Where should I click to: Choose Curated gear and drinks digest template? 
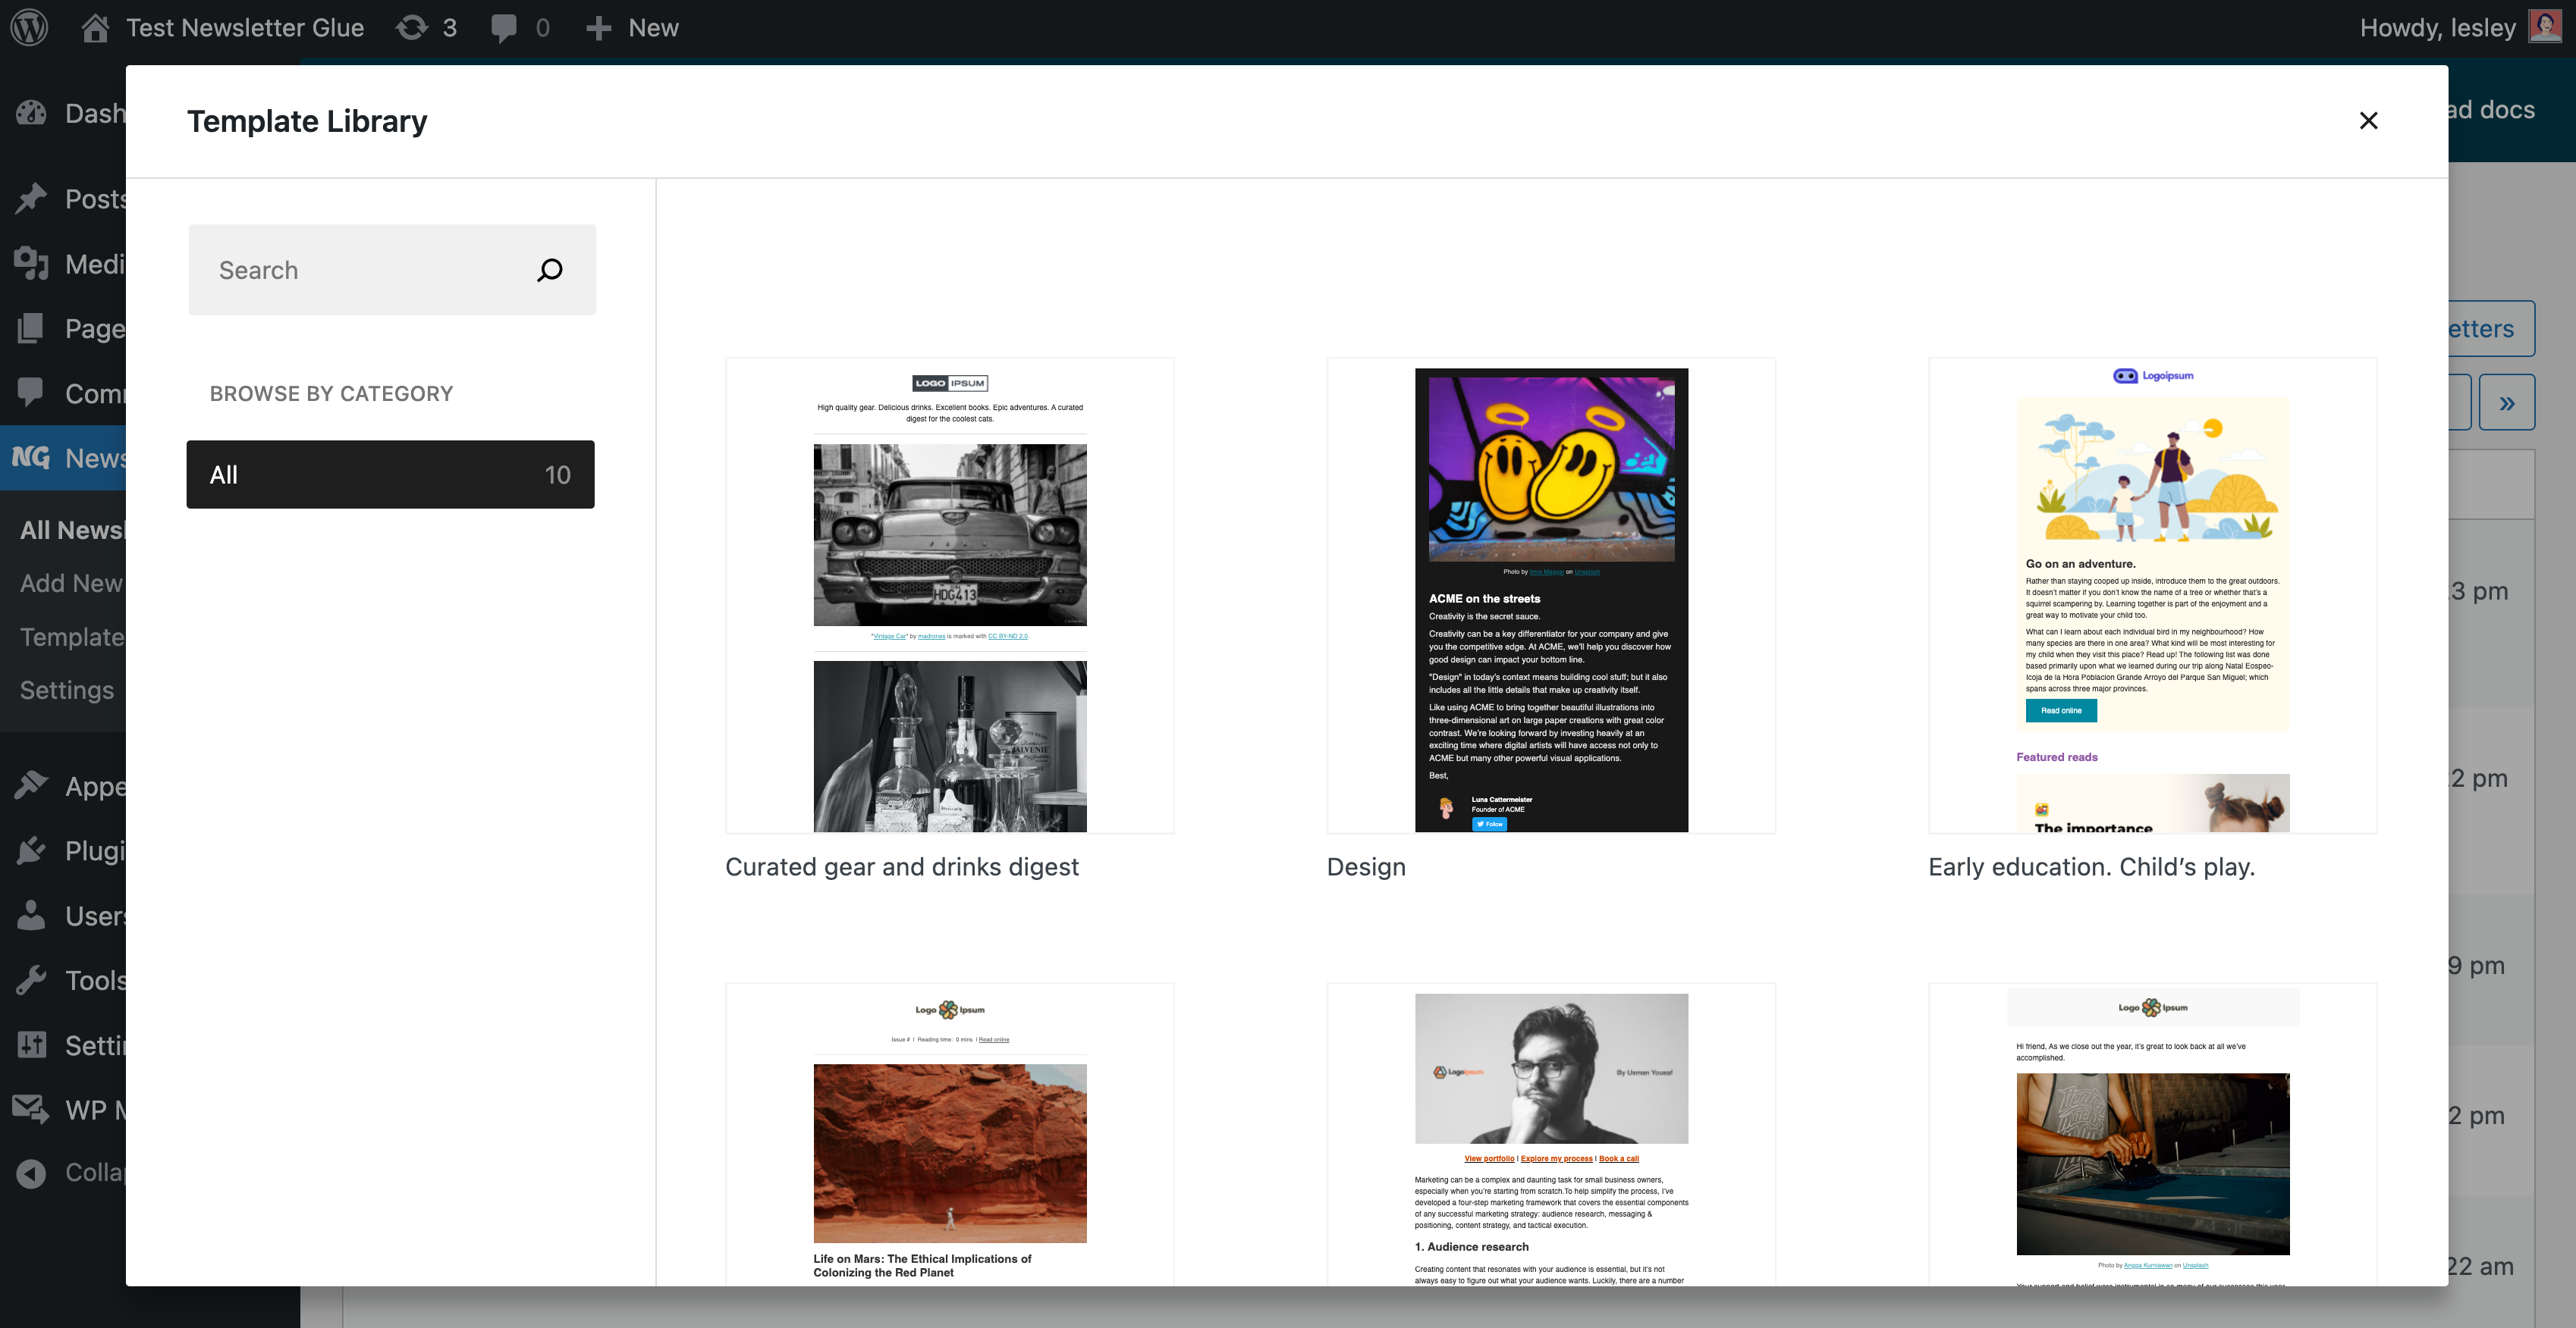(949, 596)
